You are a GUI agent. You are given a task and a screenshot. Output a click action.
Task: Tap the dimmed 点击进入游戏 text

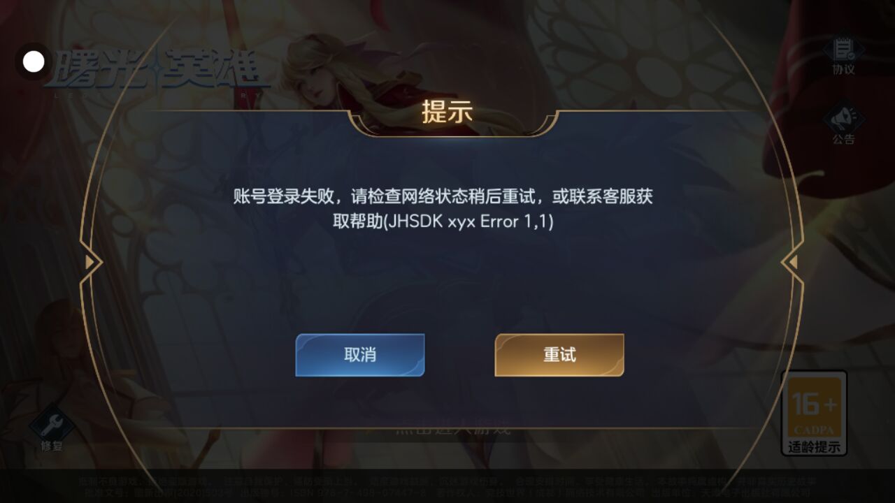(447, 425)
